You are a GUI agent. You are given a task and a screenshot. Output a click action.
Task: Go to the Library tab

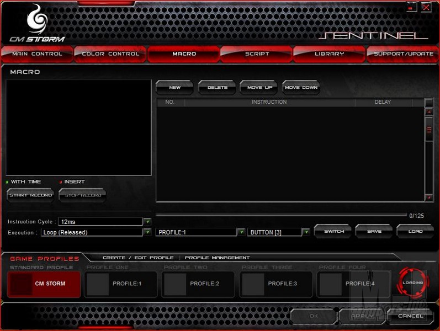[329, 54]
